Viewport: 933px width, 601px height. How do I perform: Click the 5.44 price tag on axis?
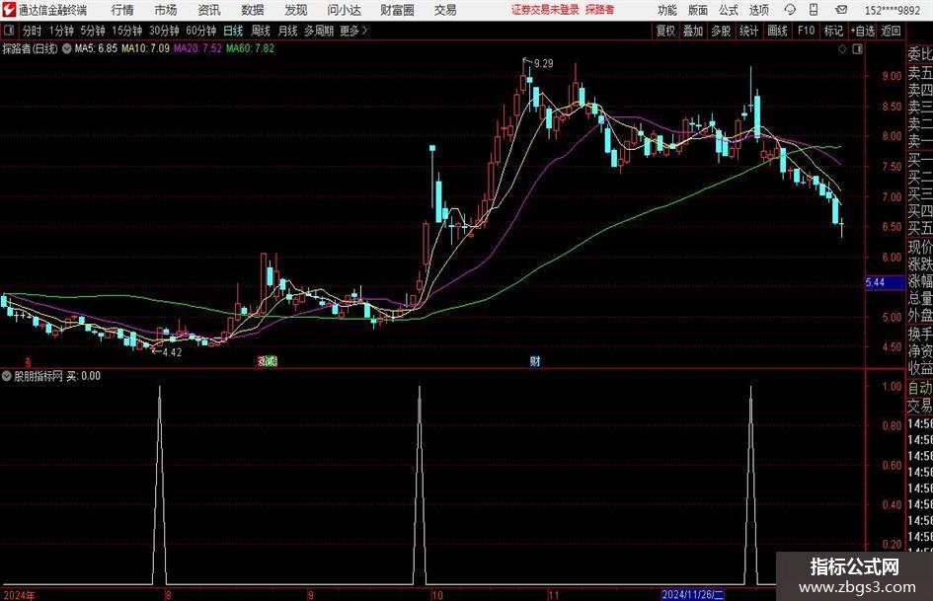point(885,282)
